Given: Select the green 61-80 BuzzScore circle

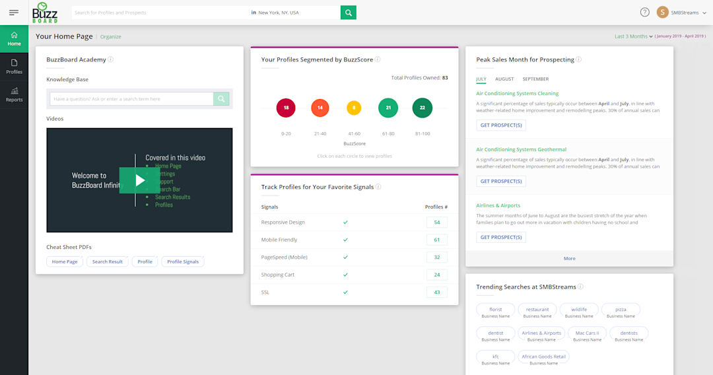Looking at the screenshot, I should [x=388, y=108].
